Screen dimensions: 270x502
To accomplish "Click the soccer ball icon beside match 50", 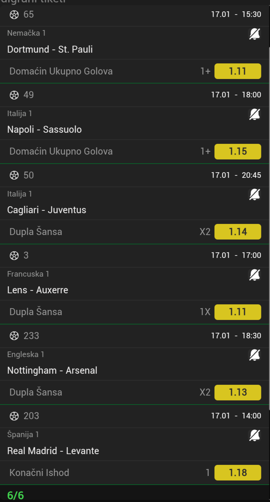I will click(x=14, y=175).
